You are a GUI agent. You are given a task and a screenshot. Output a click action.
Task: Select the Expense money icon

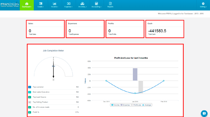(x=69, y=4)
